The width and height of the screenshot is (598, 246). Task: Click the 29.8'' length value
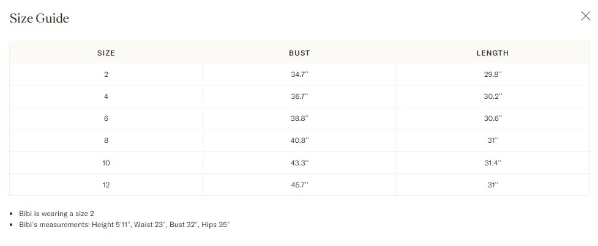(x=492, y=74)
